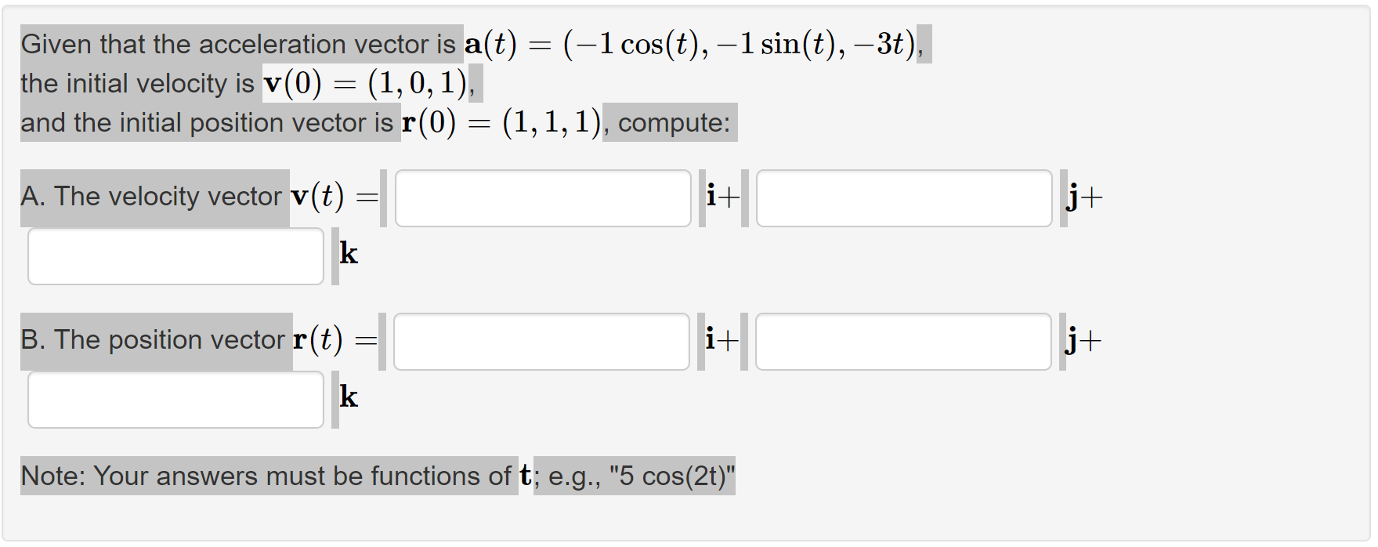Click the j+ label in part B
Viewport: 1378px width, 547px height.
tap(1083, 339)
